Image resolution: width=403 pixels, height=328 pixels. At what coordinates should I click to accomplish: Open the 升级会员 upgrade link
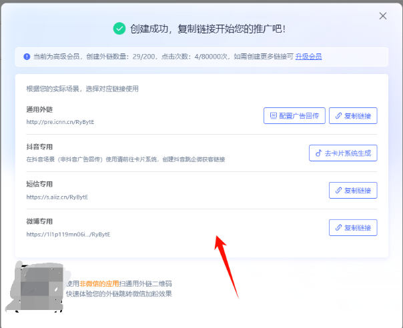pos(309,57)
